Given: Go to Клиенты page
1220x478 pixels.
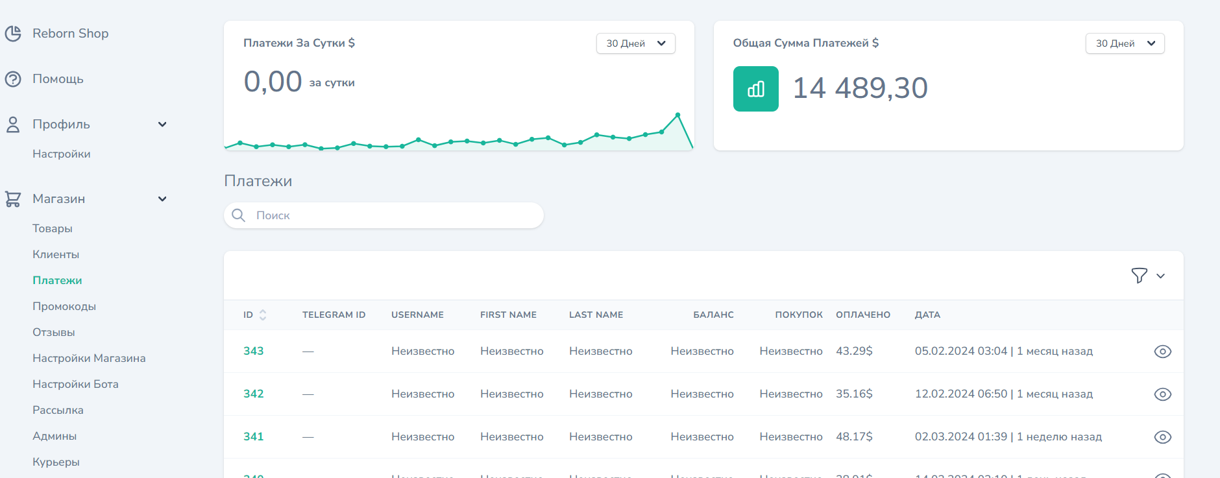Looking at the screenshot, I should [x=56, y=254].
